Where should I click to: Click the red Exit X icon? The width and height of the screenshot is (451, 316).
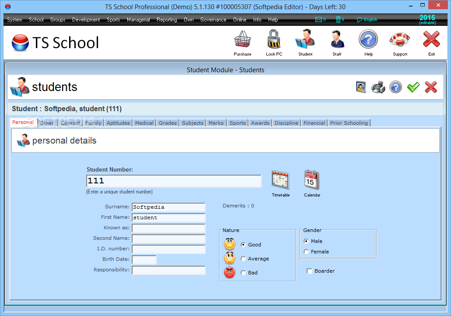pyautogui.click(x=431, y=39)
